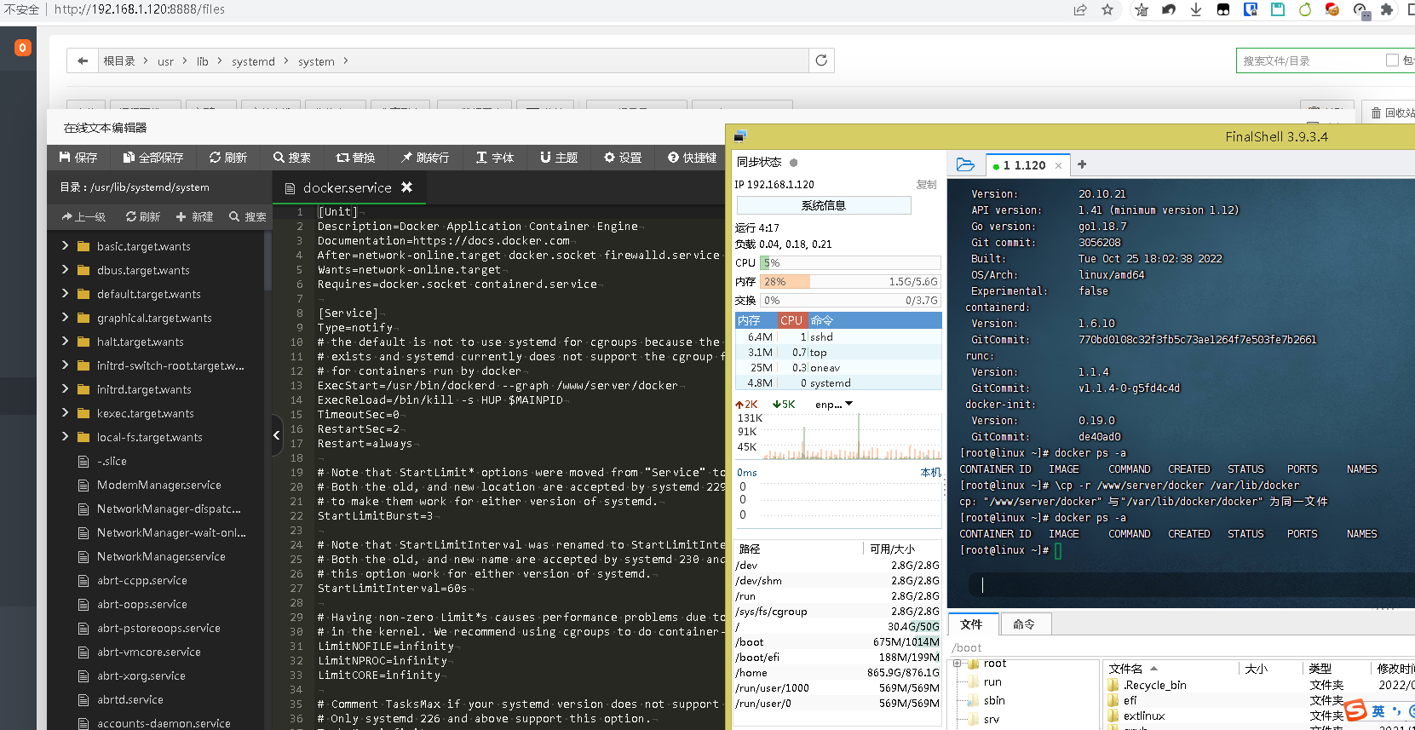This screenshot has width=1415, height=730.
Task: Click the cookie extension icon
Action: click(x=1332, y=9)
